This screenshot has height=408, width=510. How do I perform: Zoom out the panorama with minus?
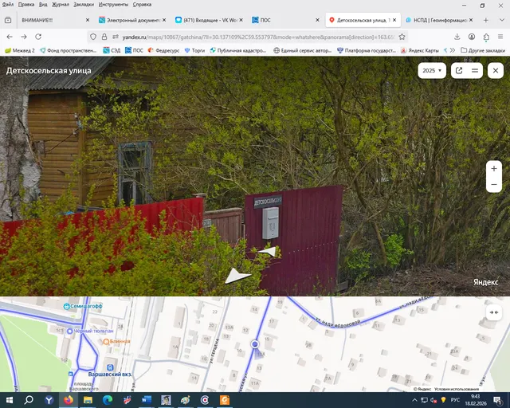tap(494, 185)
